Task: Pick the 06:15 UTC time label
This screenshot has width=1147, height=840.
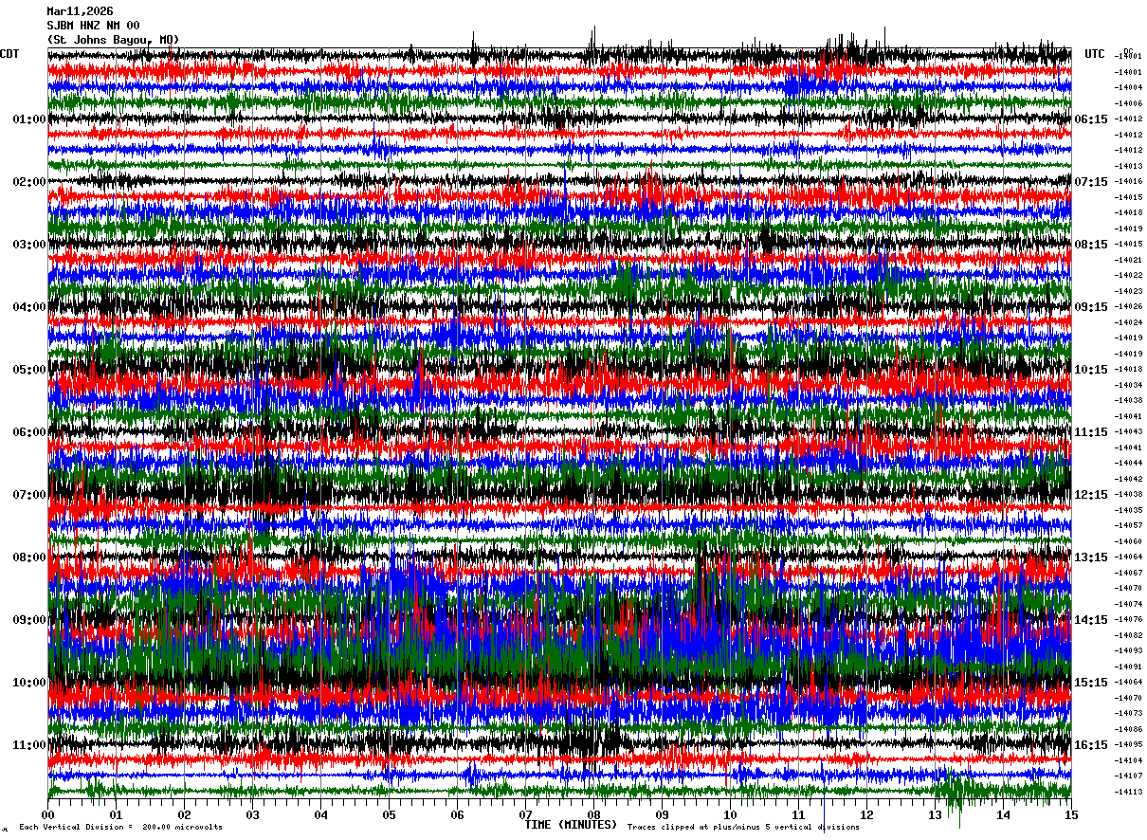Action: tap(1091, 119)
